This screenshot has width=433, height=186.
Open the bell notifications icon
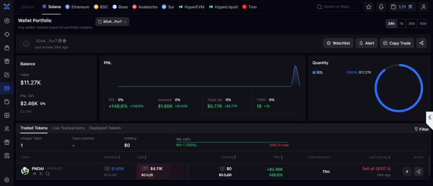pyautogui.click(x=381, y=7)
